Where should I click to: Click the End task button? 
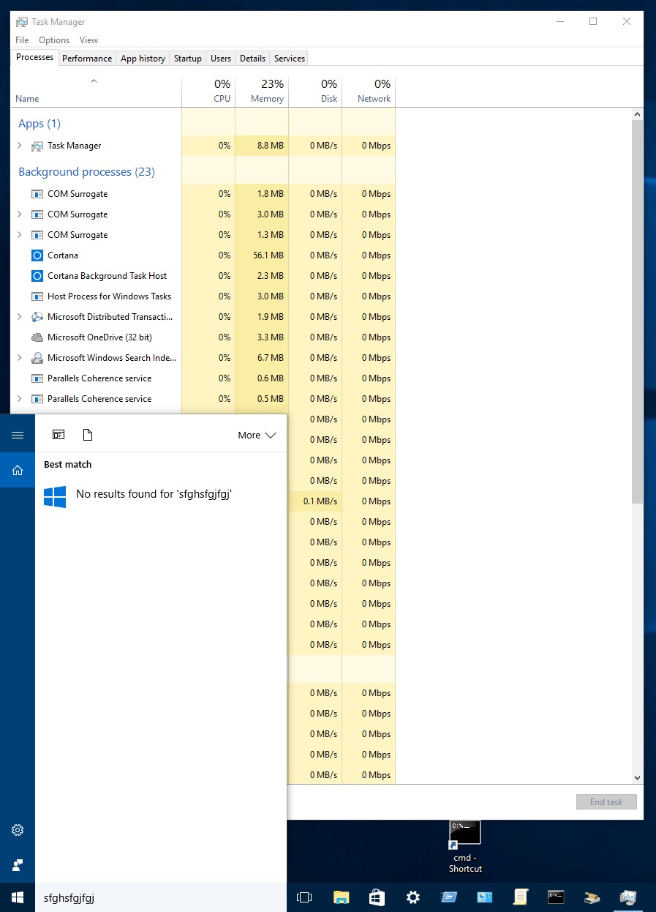pyautogui.click(x=606, y=801)
